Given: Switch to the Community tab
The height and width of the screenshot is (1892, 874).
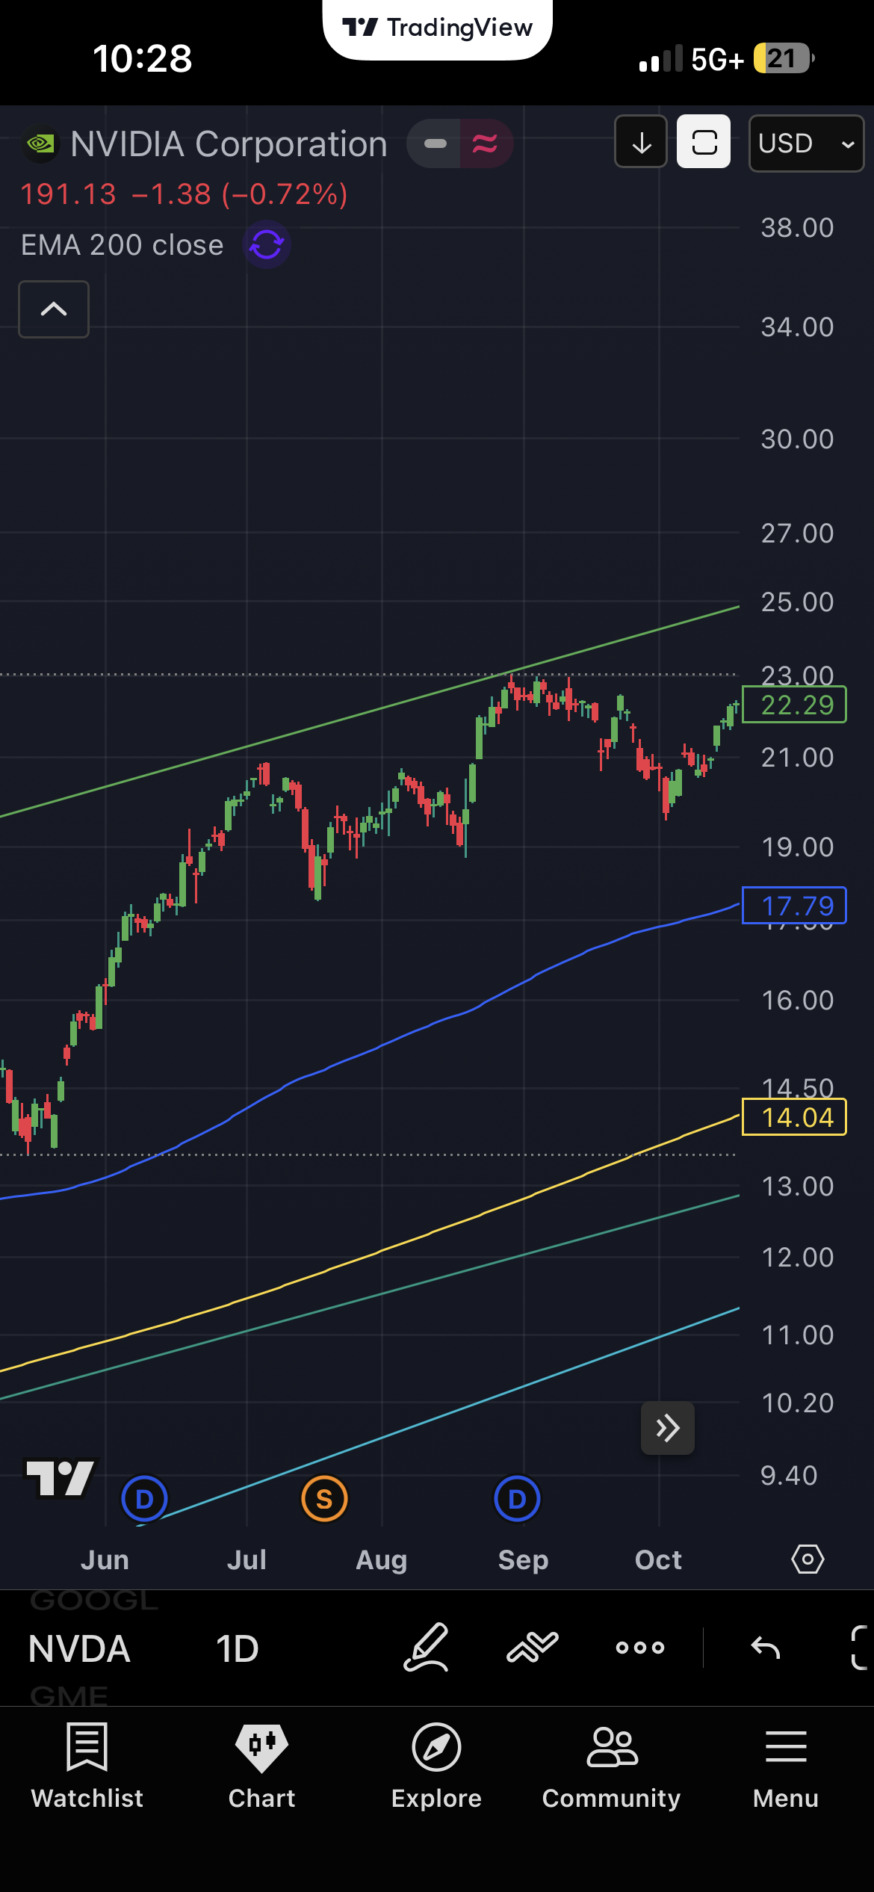Looking at the screenshot, I should (x=612, y=1766).
